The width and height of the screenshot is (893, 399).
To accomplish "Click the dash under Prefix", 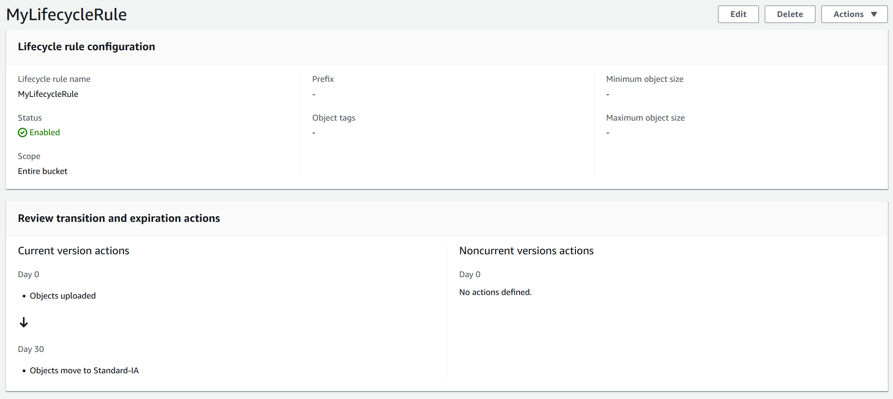I will (x=314, y=94).
